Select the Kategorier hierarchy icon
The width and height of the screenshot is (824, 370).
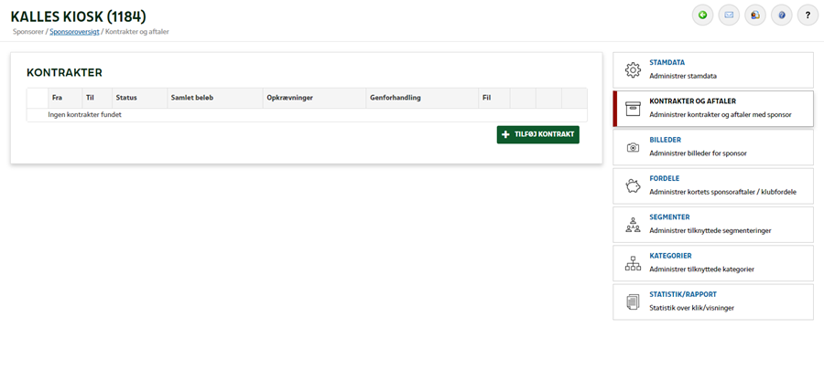[633, 263]
